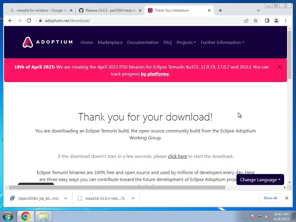Click the Show desktop button
The width and height of the screenshot is (296, 222).
click(294, 216)
